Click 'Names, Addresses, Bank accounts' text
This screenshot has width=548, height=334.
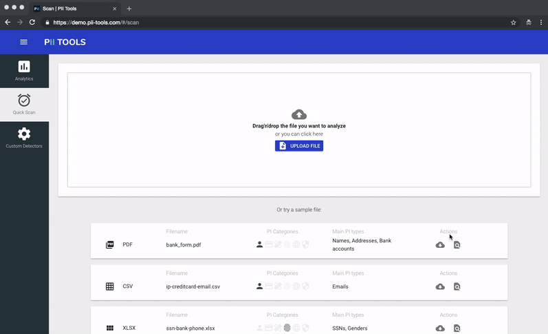pos(362,244)
